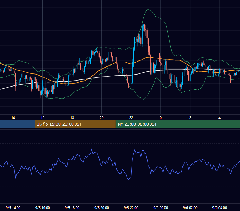
Task: Click the 9/6 02:00 label on the lower axis
Action: tap(190, 207)
